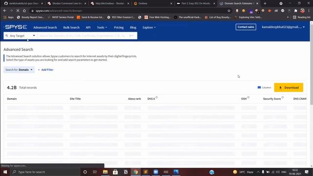Viewport: 313px width, 176px height.
Task: Go back in browser history
Action: tap(5, 11)
